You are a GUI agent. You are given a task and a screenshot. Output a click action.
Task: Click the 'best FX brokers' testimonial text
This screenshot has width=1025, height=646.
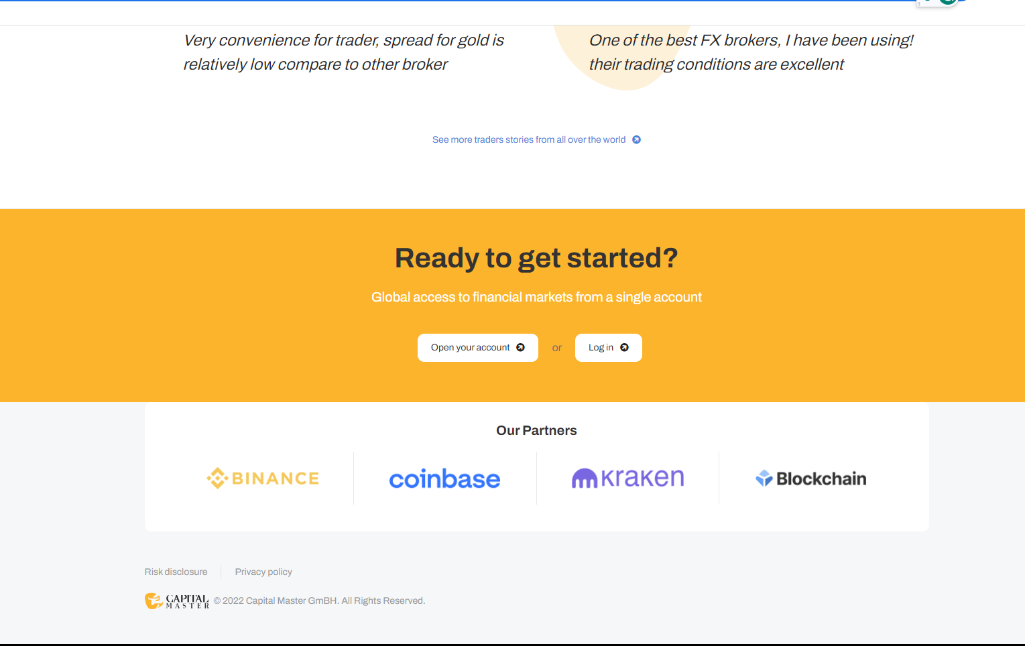[x=751, y=52]
